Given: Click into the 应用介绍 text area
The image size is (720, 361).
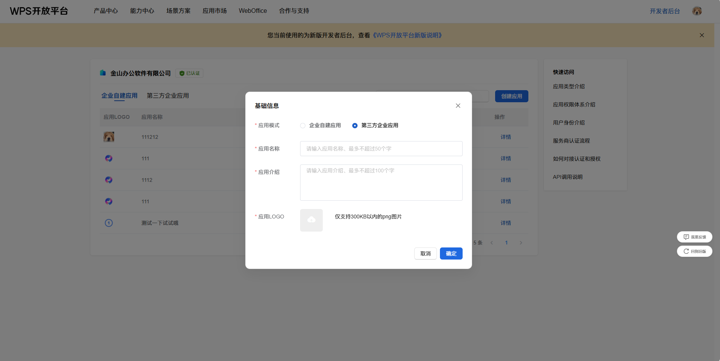Looking at the screenshot, I should click(381, 183).
